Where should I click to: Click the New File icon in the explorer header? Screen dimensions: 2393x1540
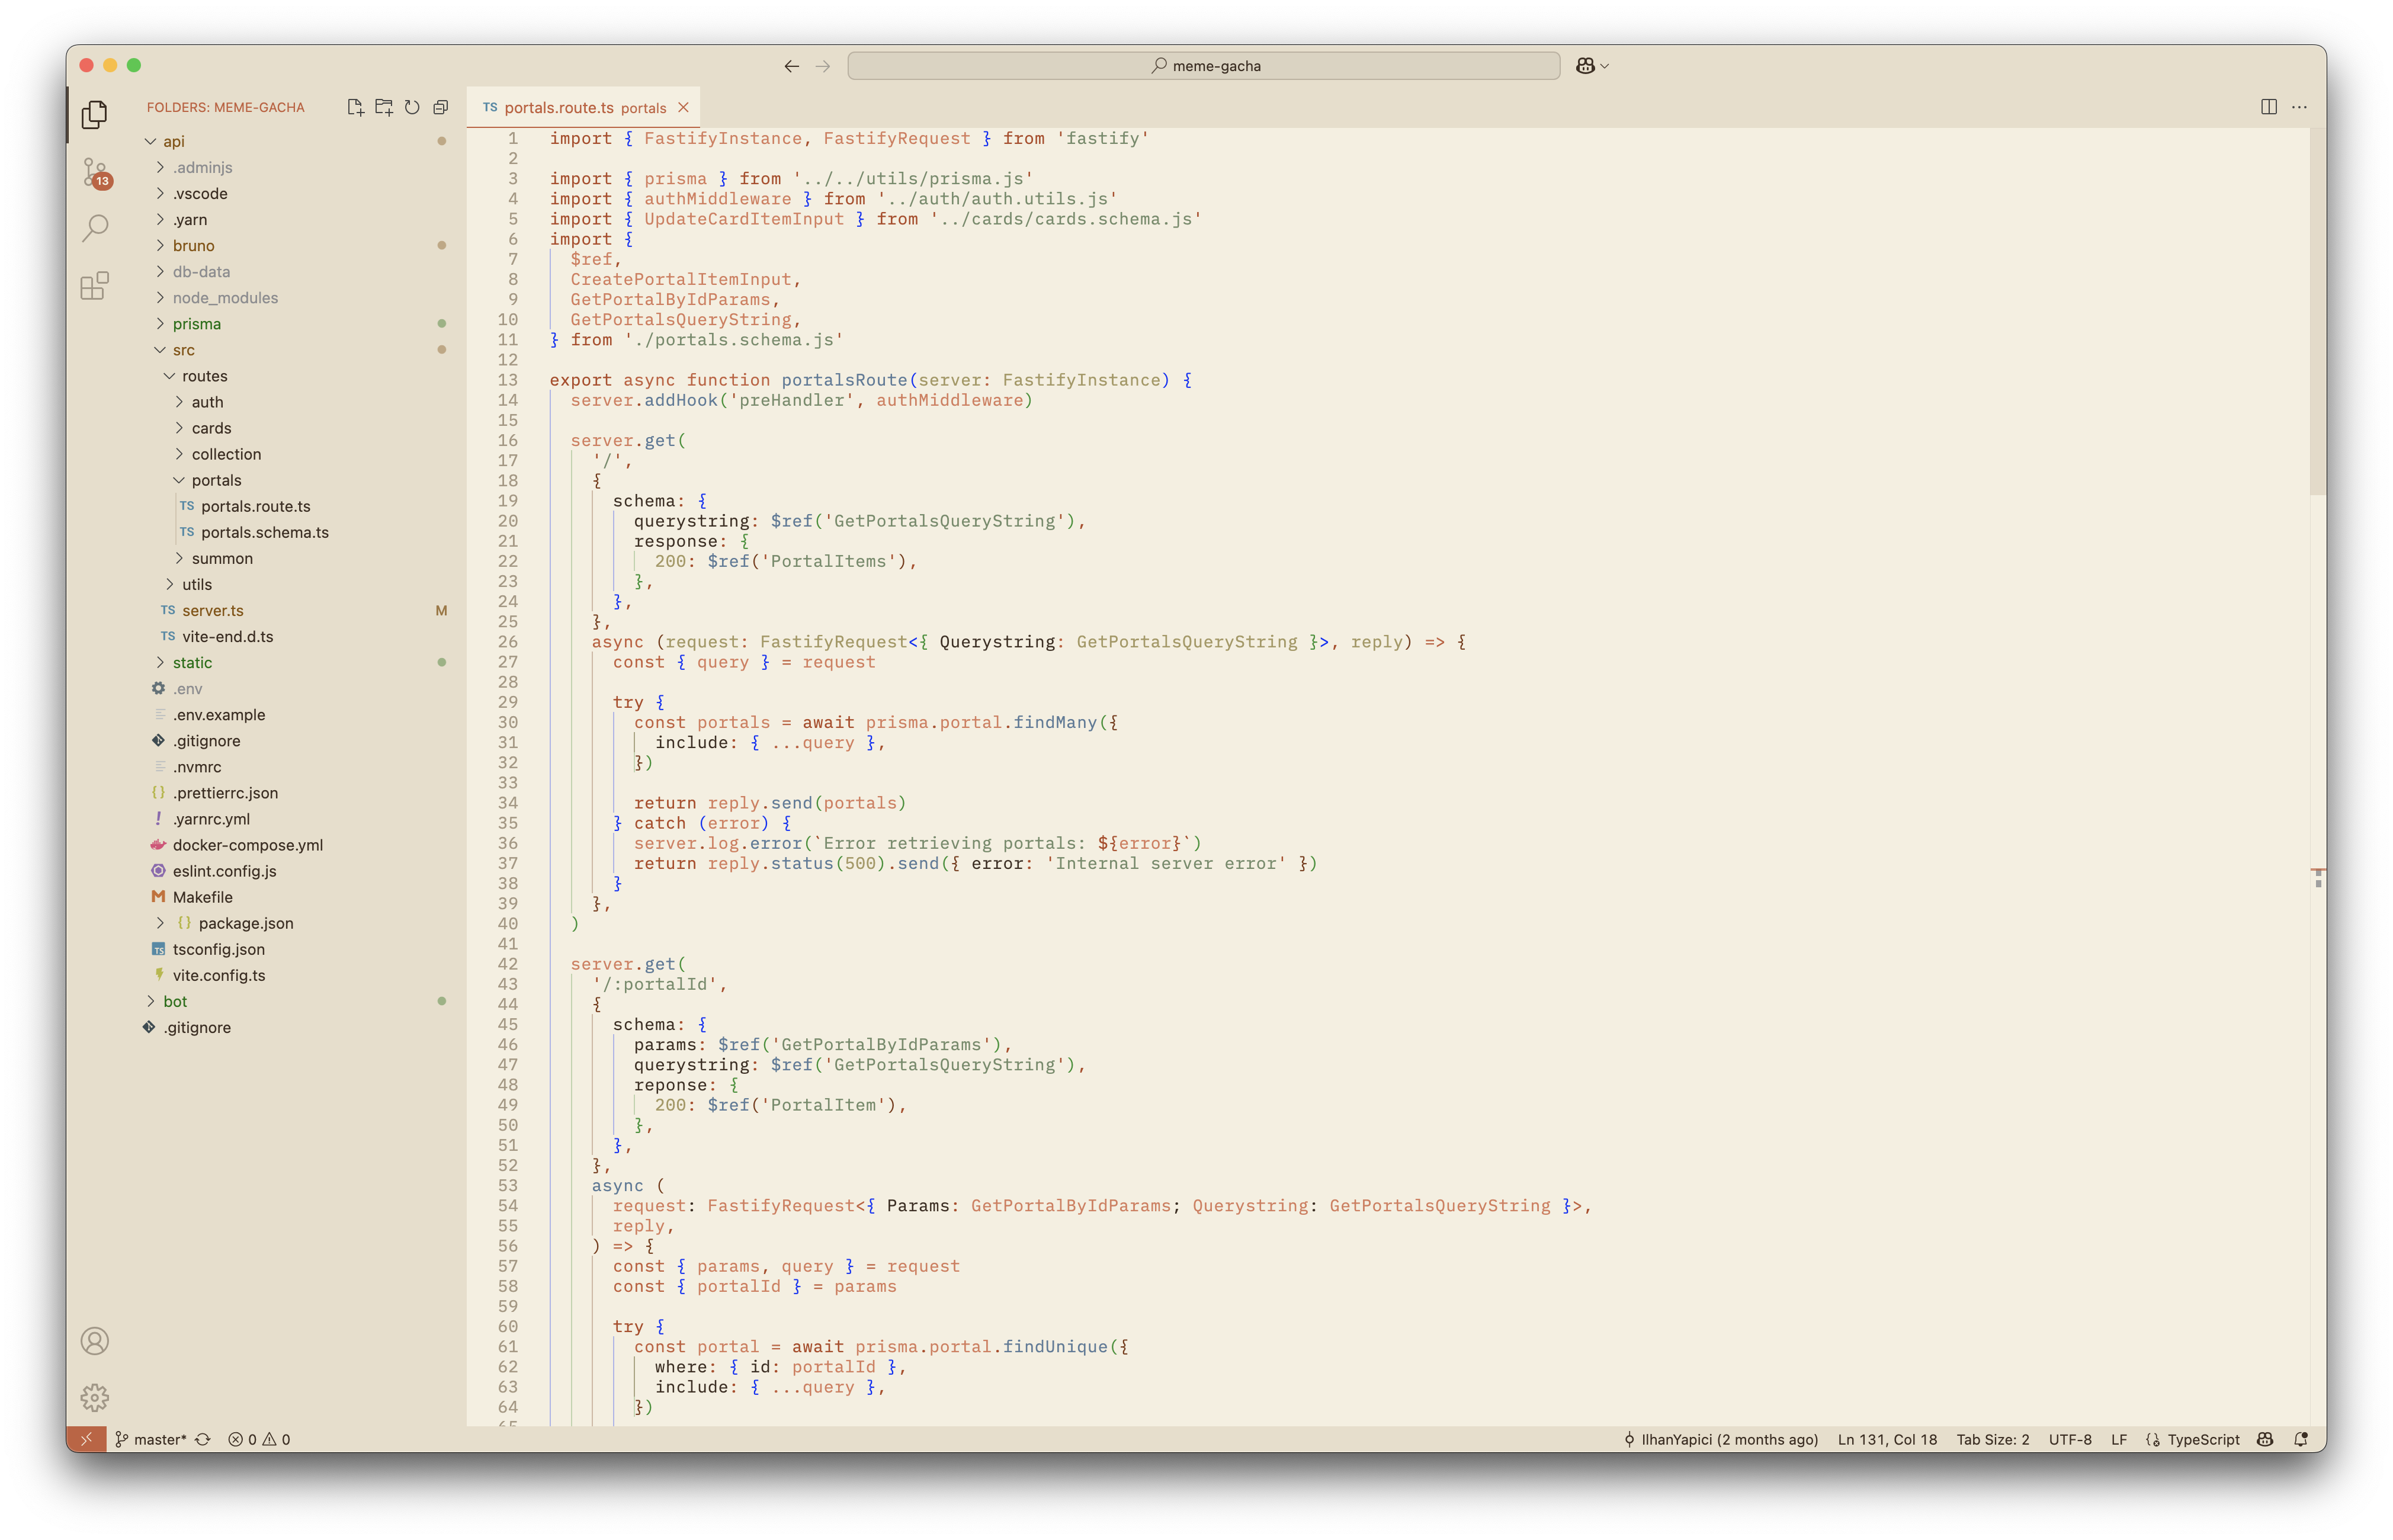coord(355,107)
